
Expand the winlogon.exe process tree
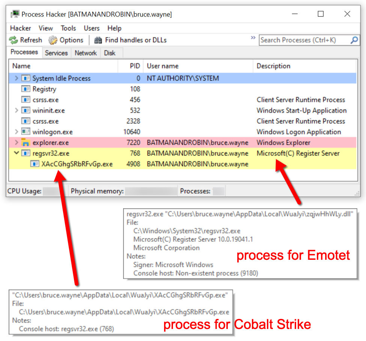(17, 132)
